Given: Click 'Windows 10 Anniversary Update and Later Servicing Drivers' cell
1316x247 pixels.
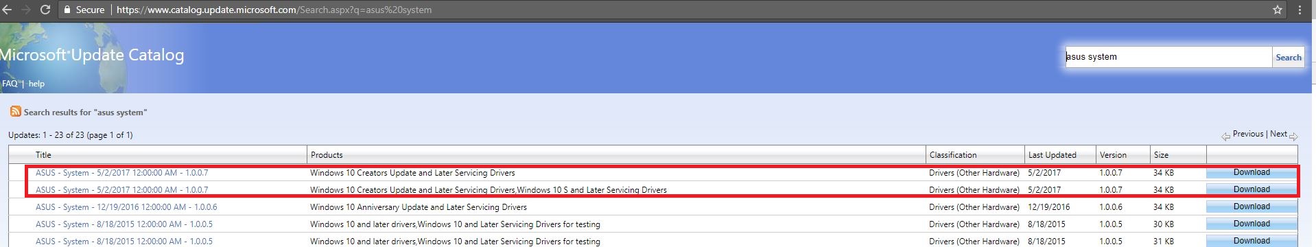Looking at the screenshot, I should point(419,207).
